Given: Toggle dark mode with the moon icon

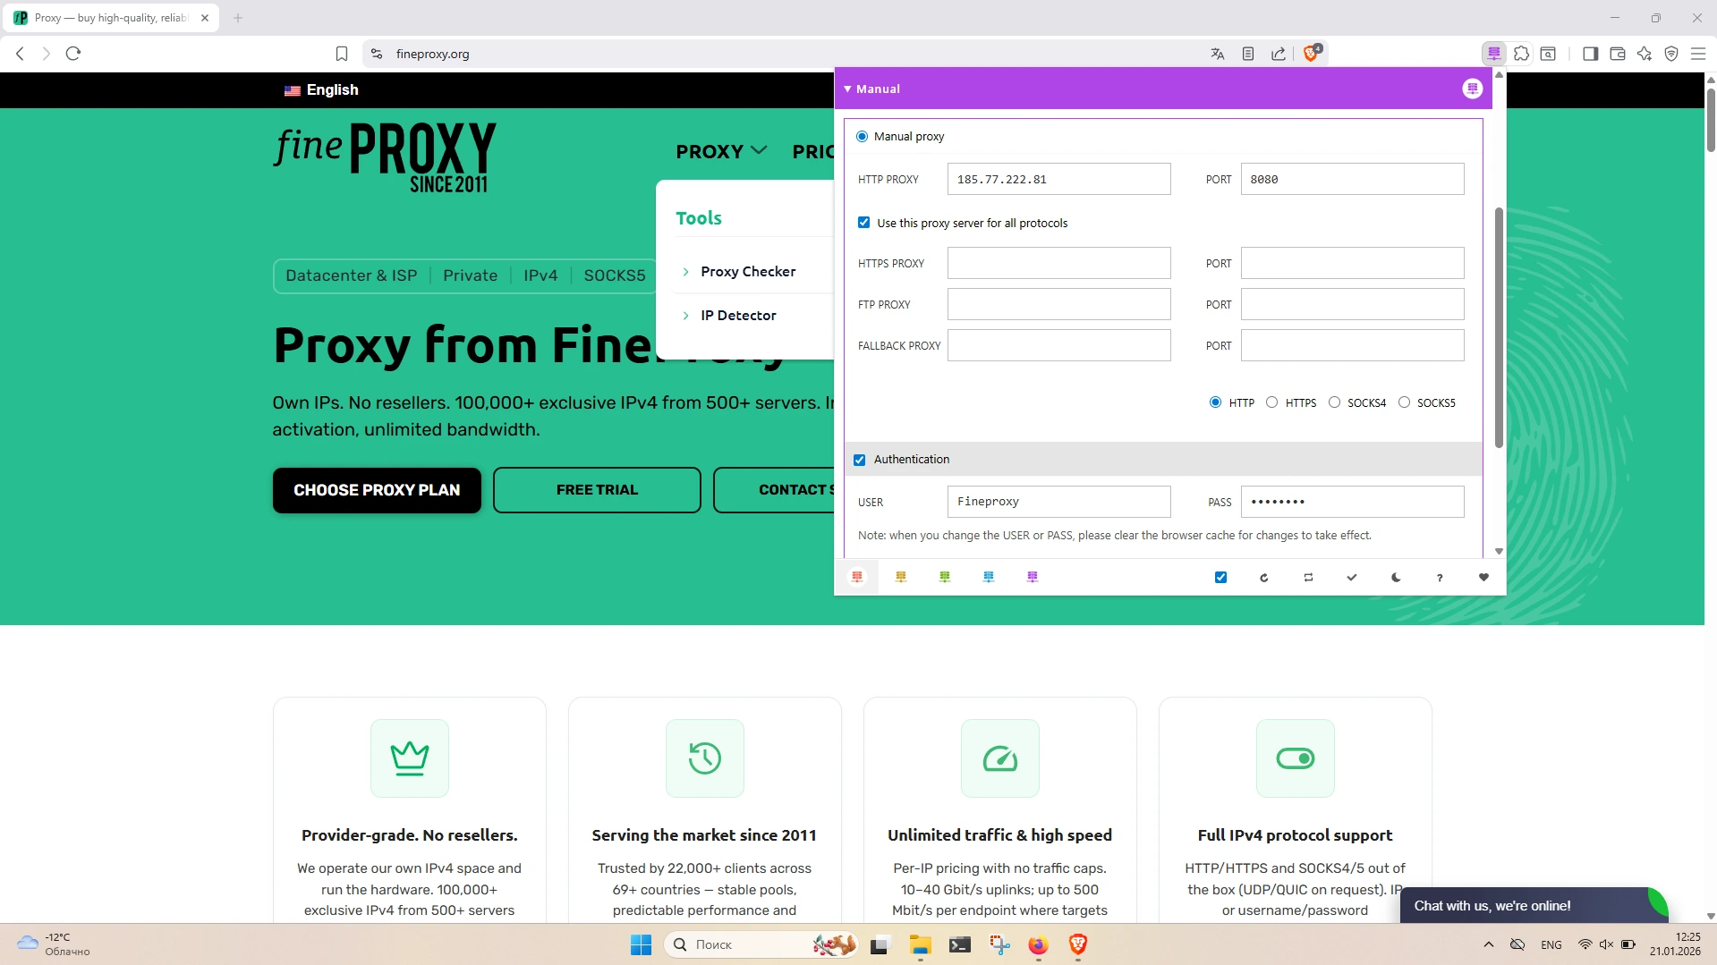Looking at the screenshot, I should 1396,578.
